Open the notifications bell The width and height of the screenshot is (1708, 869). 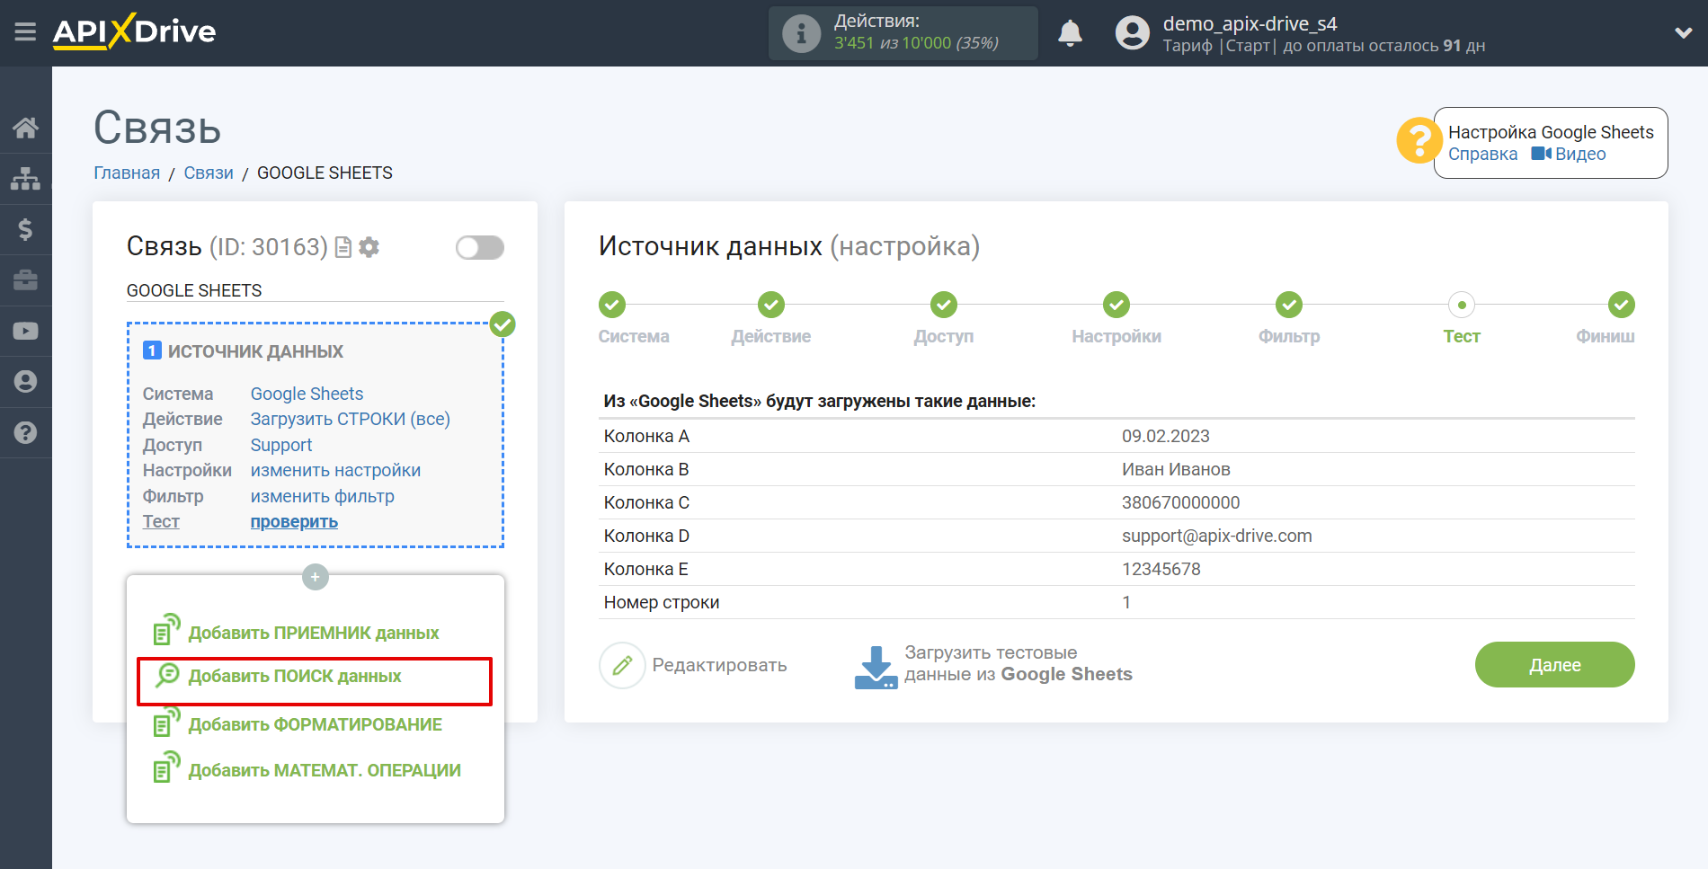1070,33
